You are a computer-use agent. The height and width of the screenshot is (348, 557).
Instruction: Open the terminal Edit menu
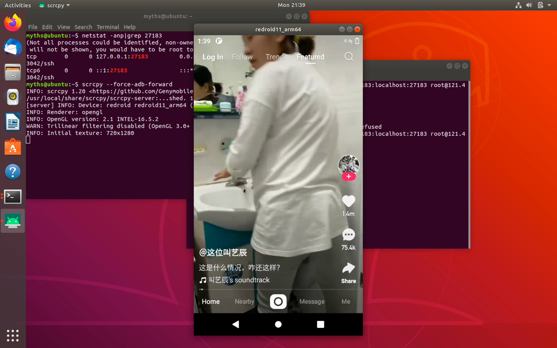(x=47, y=27)
